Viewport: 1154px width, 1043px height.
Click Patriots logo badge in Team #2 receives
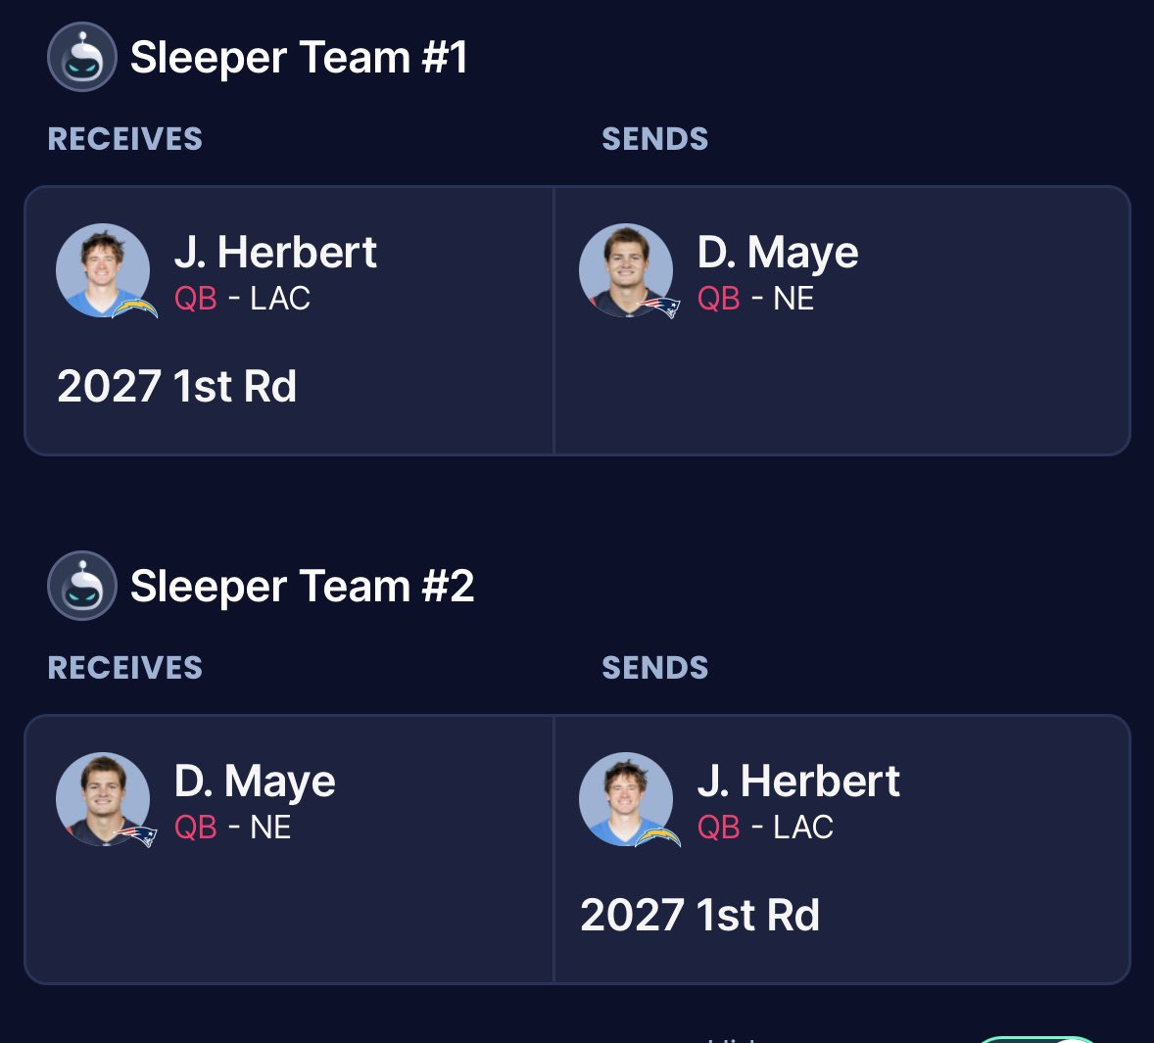click(135, 836)
